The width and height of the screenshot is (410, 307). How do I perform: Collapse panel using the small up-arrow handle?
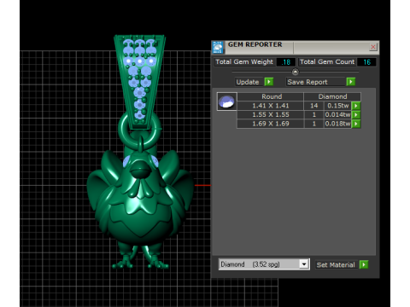point(296,72)
